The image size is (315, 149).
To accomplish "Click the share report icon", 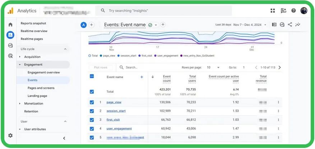I will (290, 25).
